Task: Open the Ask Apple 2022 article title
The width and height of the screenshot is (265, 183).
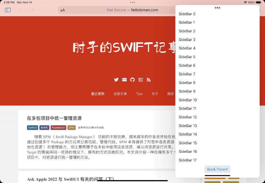Action: (71, 179)
